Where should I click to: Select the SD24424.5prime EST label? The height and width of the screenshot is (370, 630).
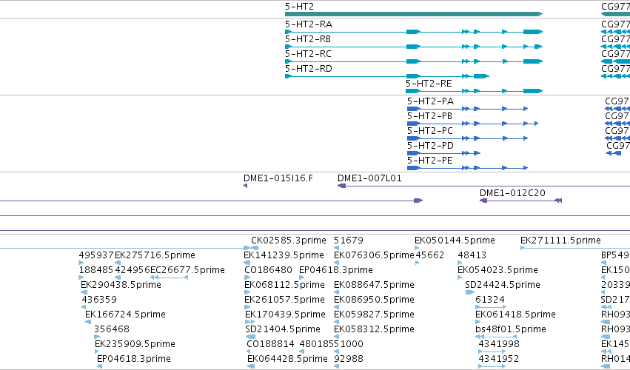[503, 285]
